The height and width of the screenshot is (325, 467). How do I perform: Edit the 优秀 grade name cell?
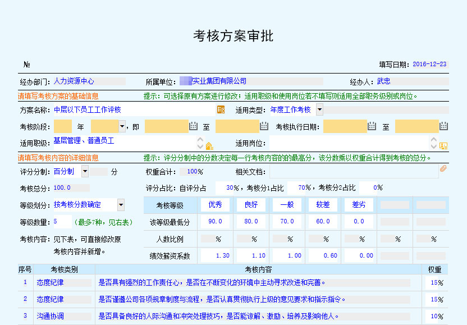pos(215,205)
